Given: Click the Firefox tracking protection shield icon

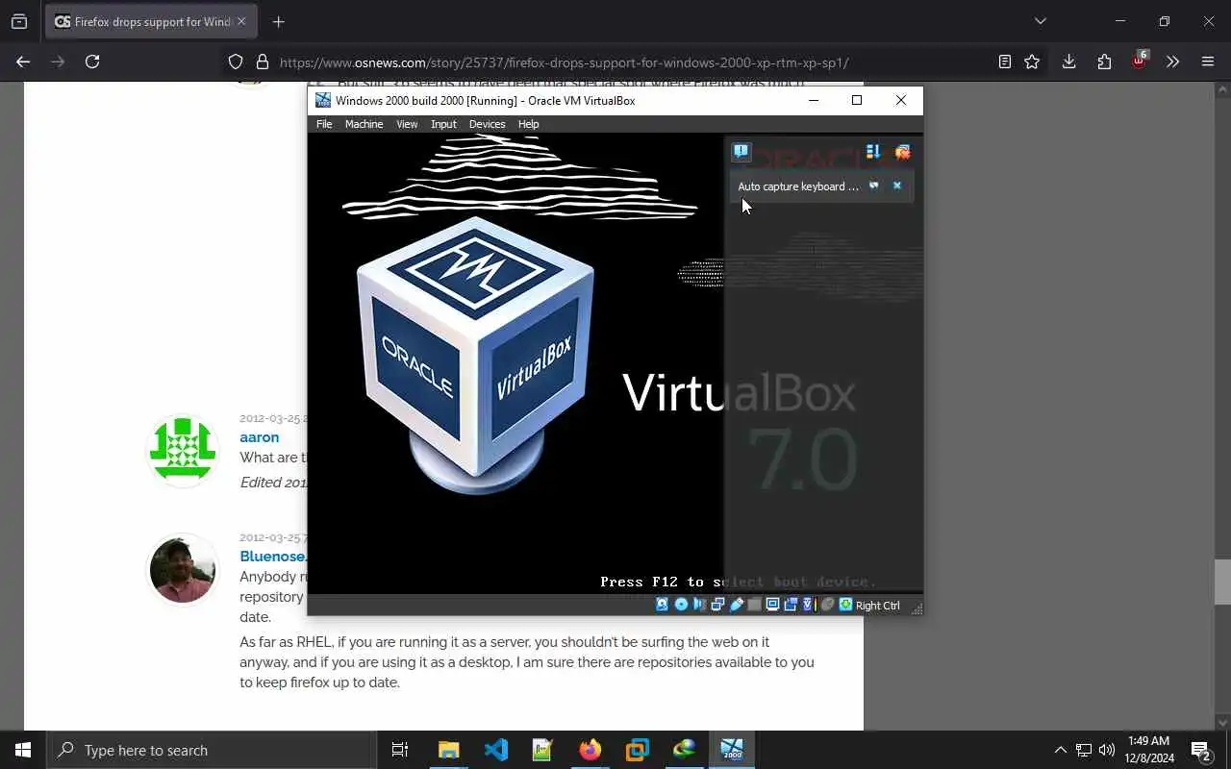Looking at the screenshot, I should point(236,62).
